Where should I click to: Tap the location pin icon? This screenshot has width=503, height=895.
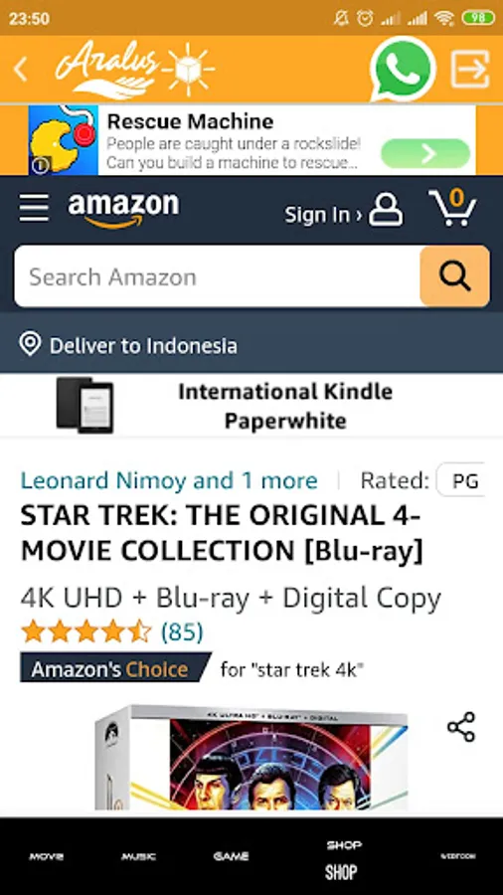pos(30,345)
